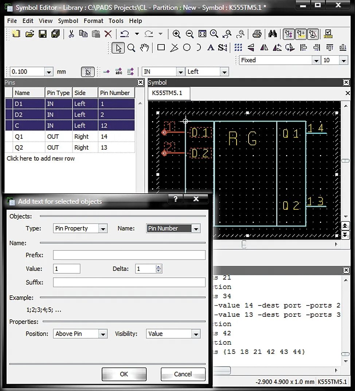This screenshot has height=391, width=355.
Task: Cut selection using the scissors icon
Action: [x=71, y=33]
